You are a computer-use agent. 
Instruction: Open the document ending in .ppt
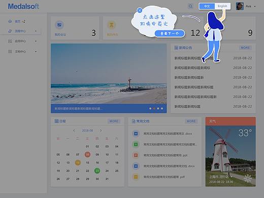point(166,155)
